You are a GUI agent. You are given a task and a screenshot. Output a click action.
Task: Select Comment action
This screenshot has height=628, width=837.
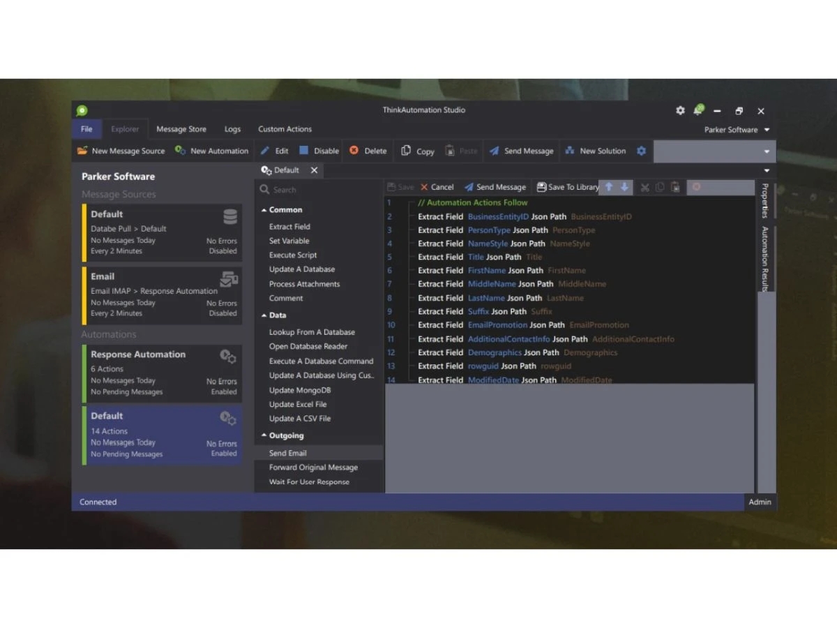(286, 298)
